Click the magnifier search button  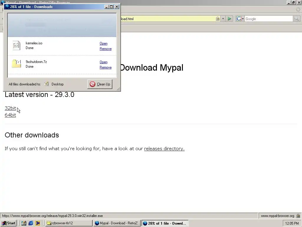296,19
